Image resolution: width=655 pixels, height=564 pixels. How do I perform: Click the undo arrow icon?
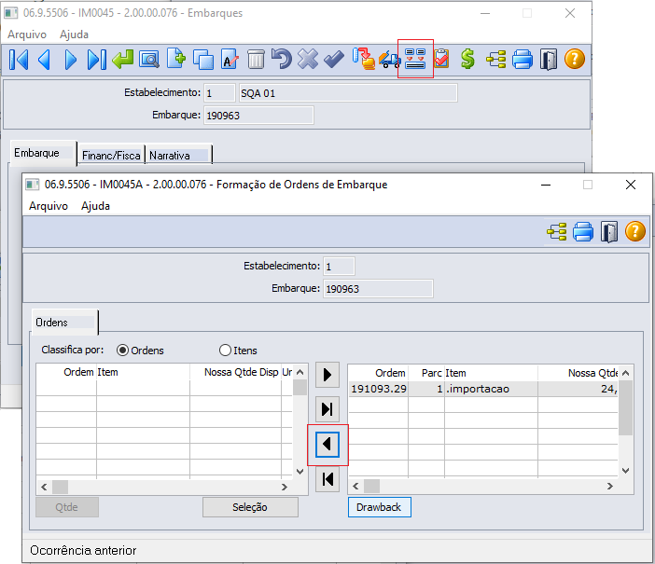click(282, 59)
